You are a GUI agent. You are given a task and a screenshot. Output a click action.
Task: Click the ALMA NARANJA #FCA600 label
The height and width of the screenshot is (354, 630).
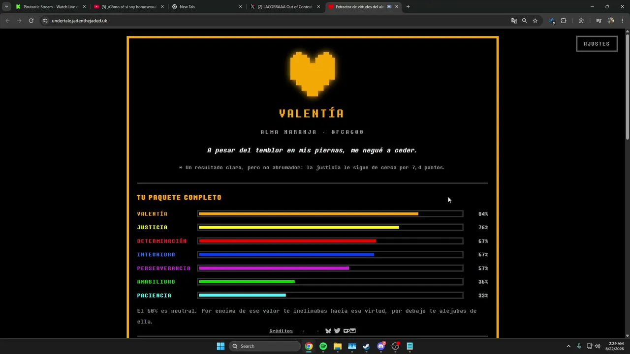312,132
